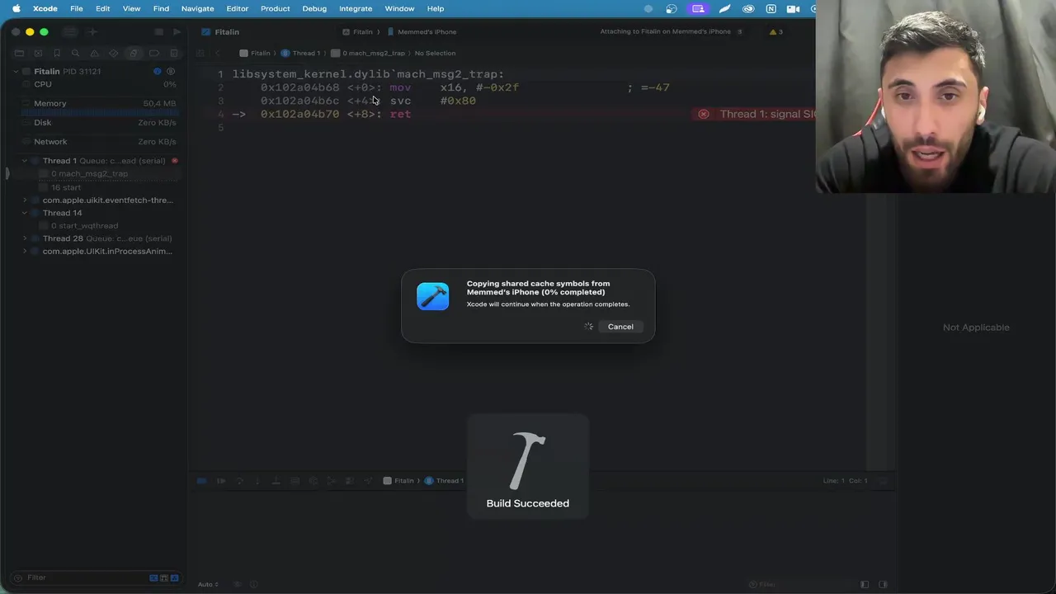Click Thread 1 in the editor jump bar

coord(300,53)
